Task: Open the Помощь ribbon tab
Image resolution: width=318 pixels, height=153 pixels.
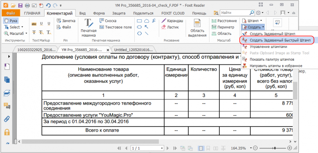Action: [x=199, y=13]
